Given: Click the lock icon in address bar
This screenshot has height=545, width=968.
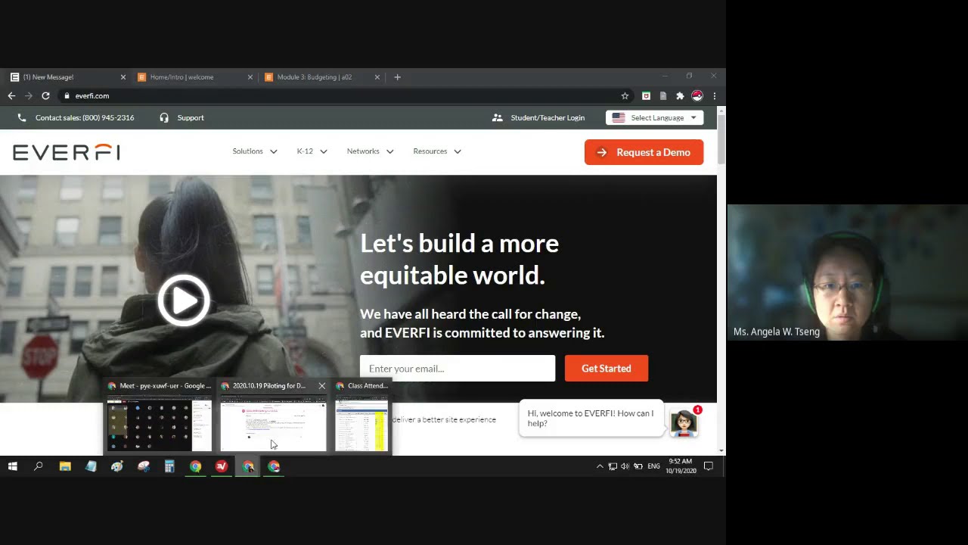Looking at the screenshot, I should tap(67, 96).
